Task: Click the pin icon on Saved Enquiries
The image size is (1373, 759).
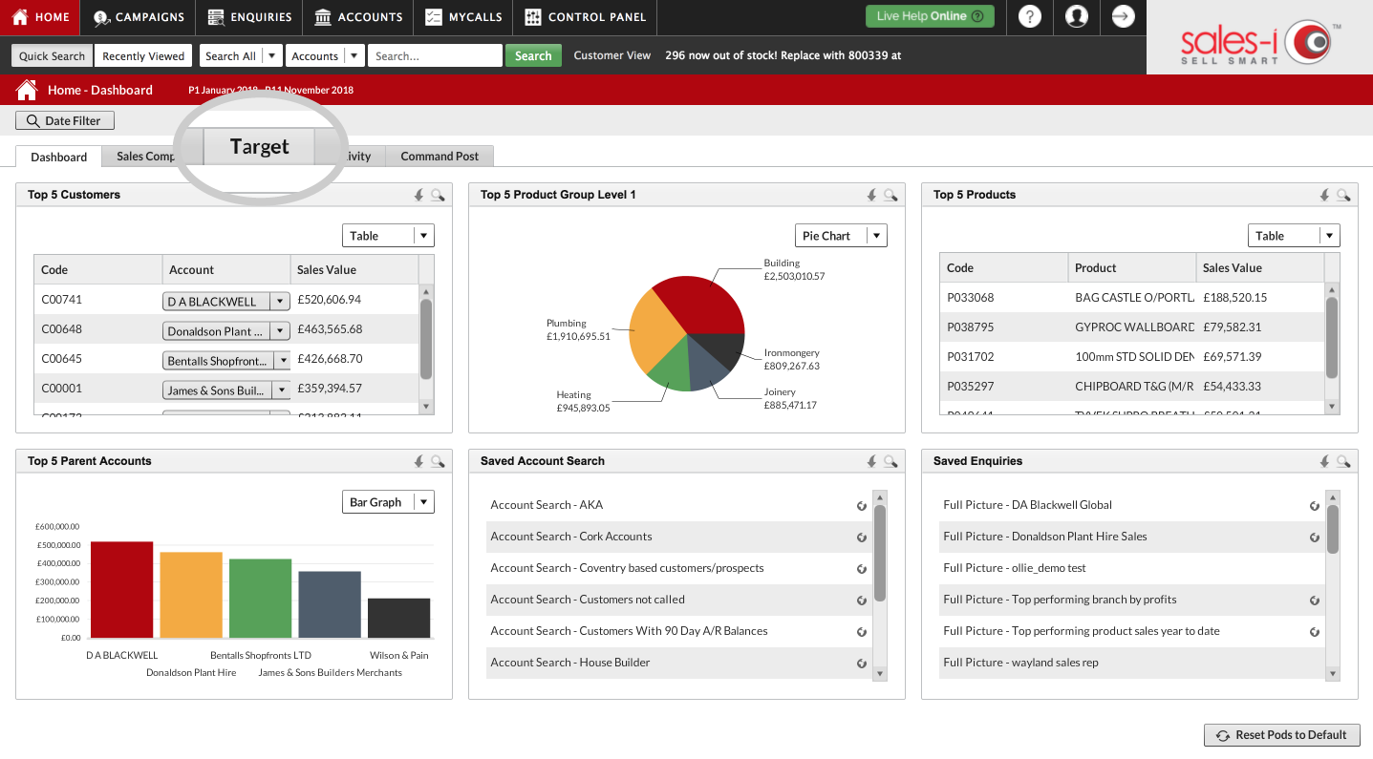Action: 1324,461
